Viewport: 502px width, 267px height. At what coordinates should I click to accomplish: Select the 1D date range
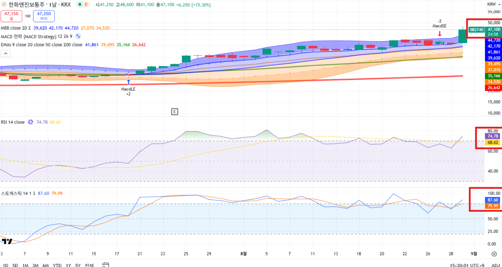[x=5, y=265]
